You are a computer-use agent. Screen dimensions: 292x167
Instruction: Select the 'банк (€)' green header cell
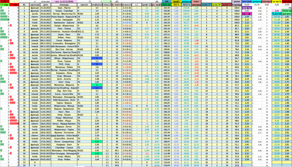(x=166, y=5)
